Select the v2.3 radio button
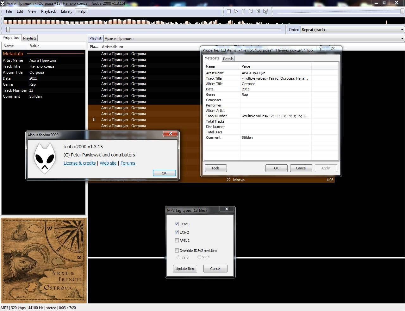Viewport: 405px width, 311px height. (178, 257)
